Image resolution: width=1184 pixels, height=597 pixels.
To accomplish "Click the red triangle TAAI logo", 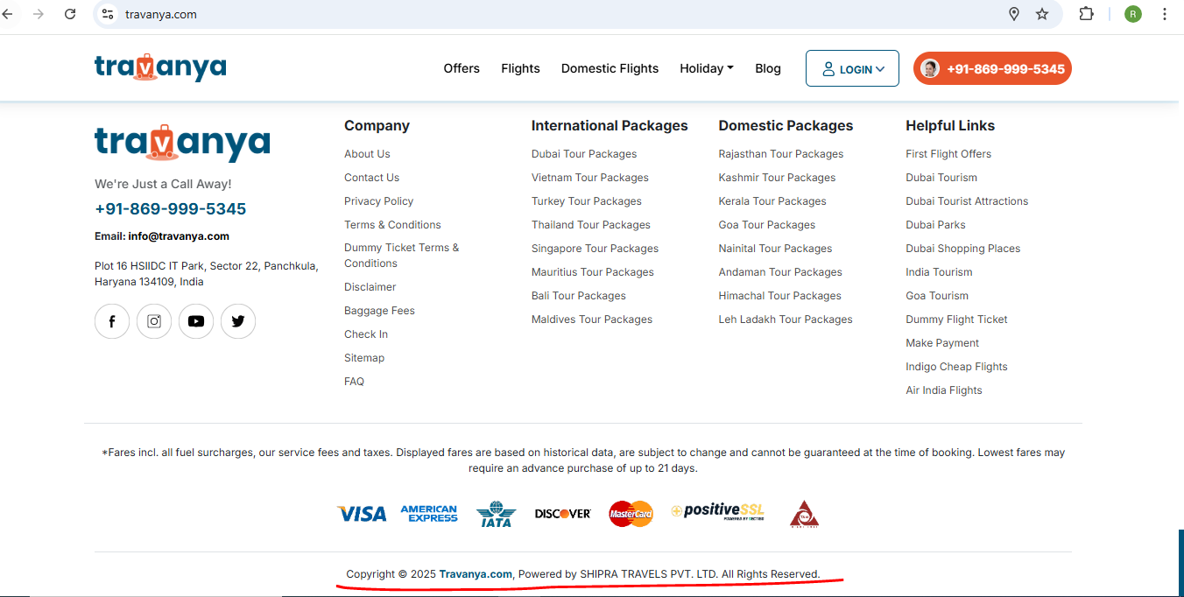I will [x=804, y=514].
